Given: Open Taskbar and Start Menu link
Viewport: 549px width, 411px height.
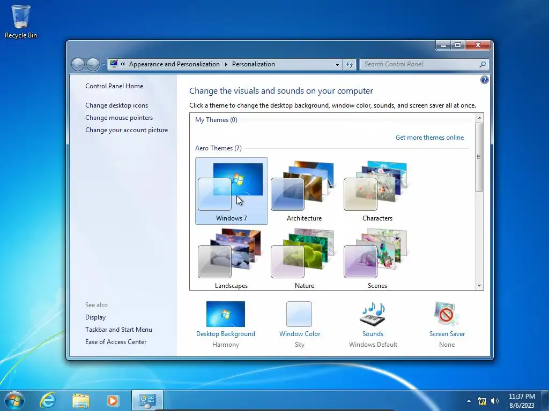Looking at the screenshot, I should (118, 329).
